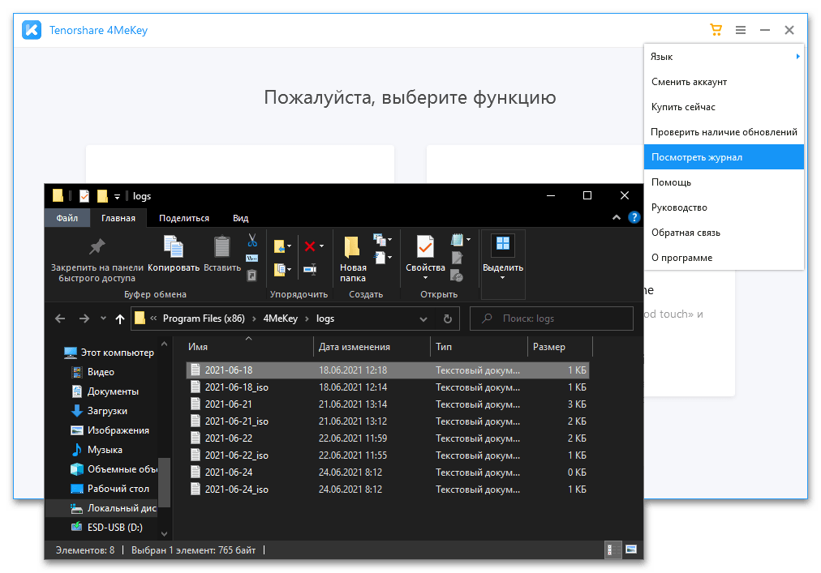The width and height of the screenshot is (821, 573).
Task: Click the Open file icon in ribbon
Action: (x=457, y=240)
